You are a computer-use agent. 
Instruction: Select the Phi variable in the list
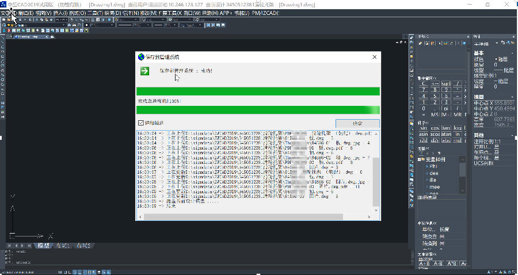click(432, 166)
